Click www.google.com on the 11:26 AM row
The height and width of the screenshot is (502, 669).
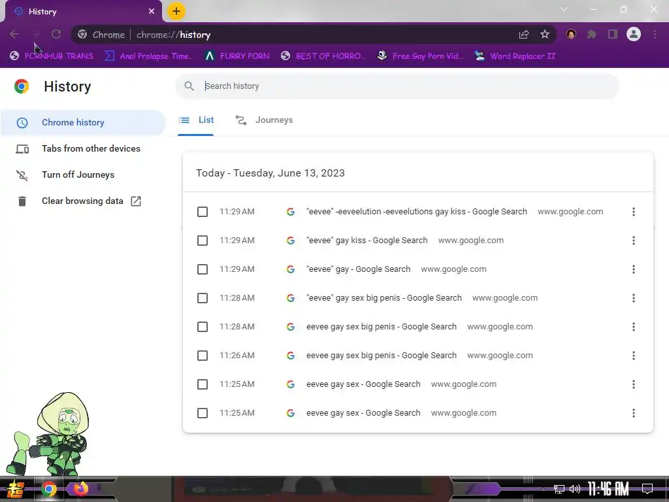pos(500,356)
